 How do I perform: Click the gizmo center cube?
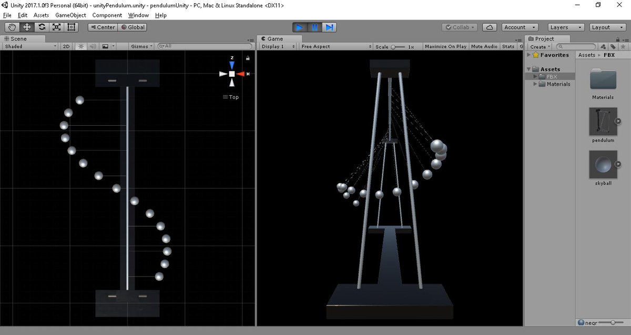(x=232, y=74)
